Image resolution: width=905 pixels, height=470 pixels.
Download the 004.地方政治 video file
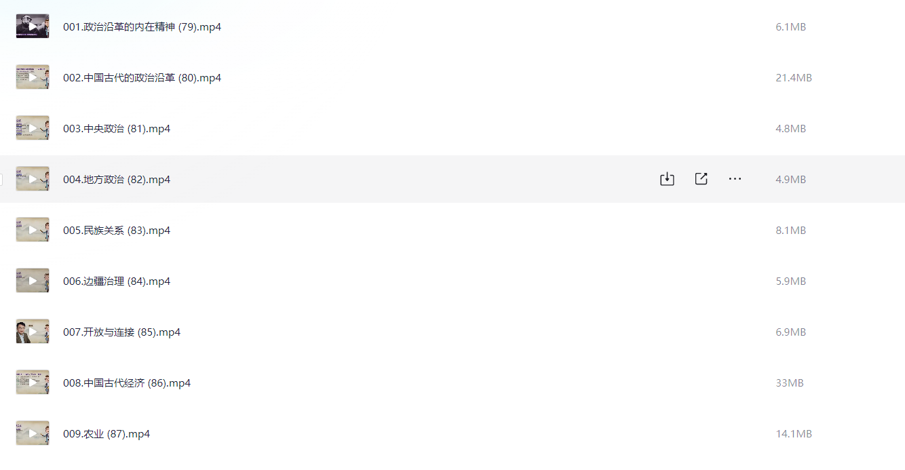coord(667,179)
